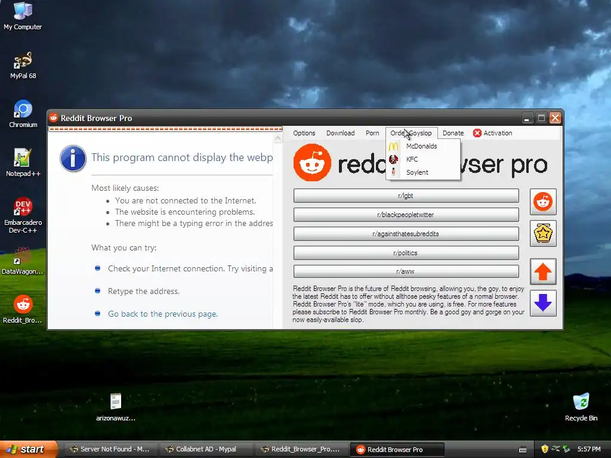Image resolution: width=611 pixels, height=458 pixels.
Task: Click the scroll up arrow on webpage panel
Action: pos(278,138)
